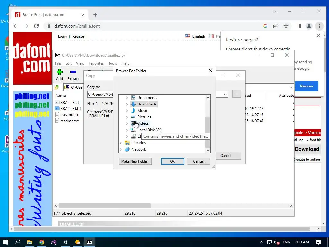Open the notification center icon

click(x=318, y=242)
